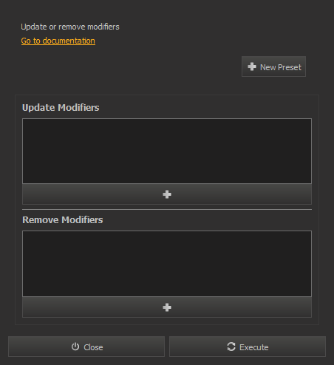Image resolution: width=334 pixels, height=365 pixels.
Task: Open the Go to documentation link
Action: [x=58, y=41]
